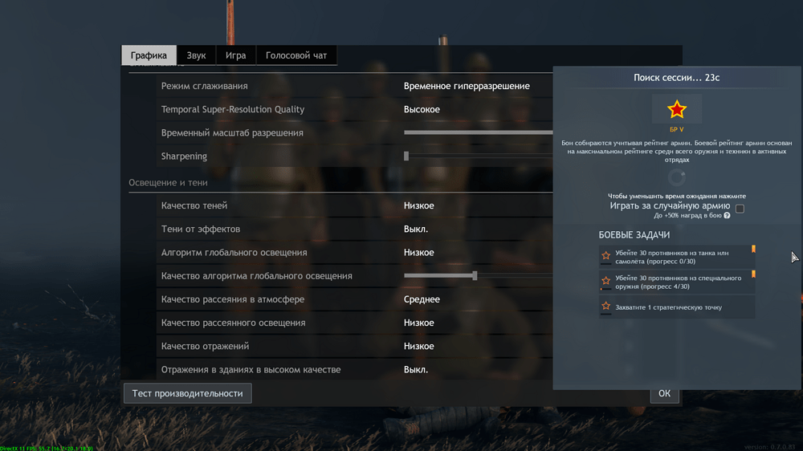Click star icon of tank kills task
The image size is (803, 451).
[x=606, y=257]
